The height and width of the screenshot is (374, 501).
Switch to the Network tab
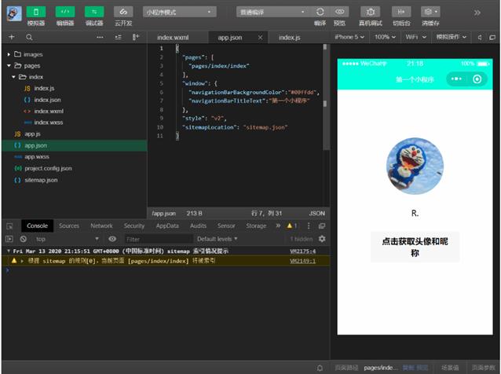click(x=101, y=225)
